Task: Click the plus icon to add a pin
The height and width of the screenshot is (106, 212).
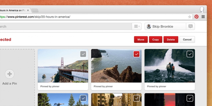Action: [x=10, y=74]
